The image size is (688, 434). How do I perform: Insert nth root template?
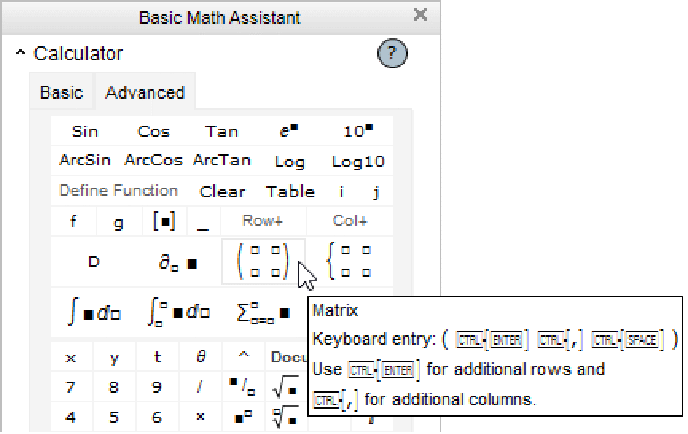[x=286, y=417]
